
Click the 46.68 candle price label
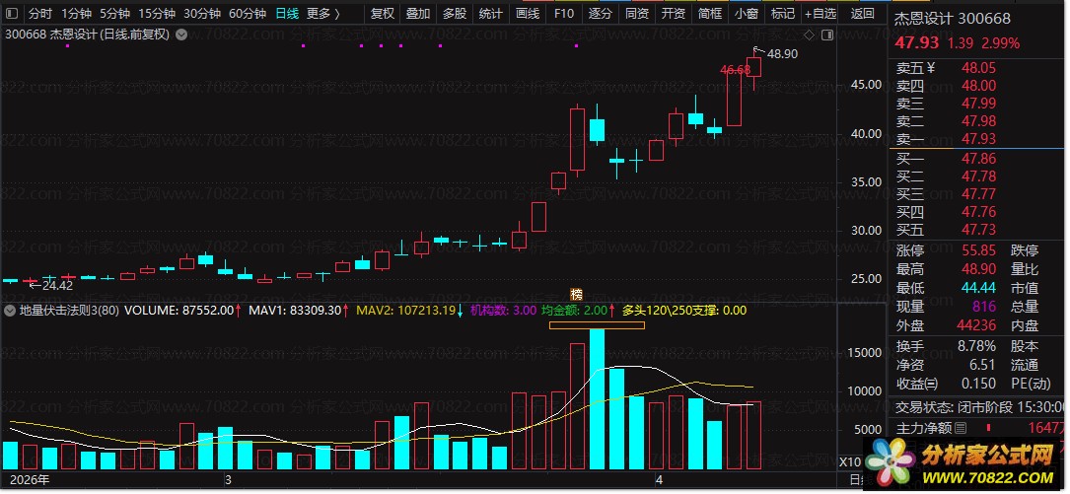736,69
